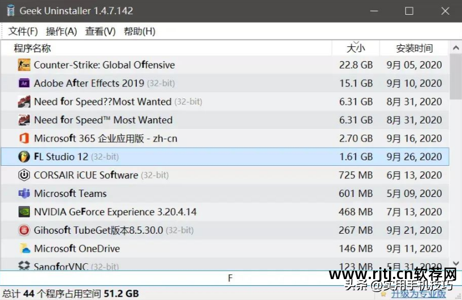
Task: Click the Counter-Strike: Global Offensive icon
Action: (24, 65)
